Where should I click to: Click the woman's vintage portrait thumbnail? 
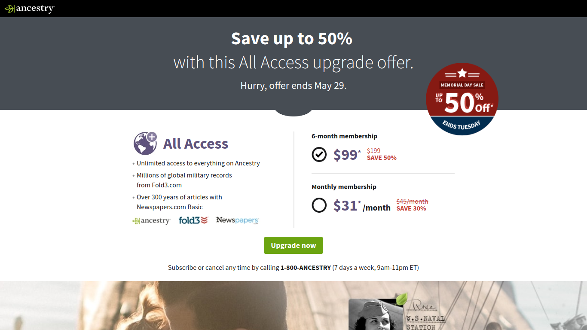click(372, 314)
